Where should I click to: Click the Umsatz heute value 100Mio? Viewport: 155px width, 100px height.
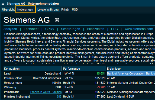[56, 83]
